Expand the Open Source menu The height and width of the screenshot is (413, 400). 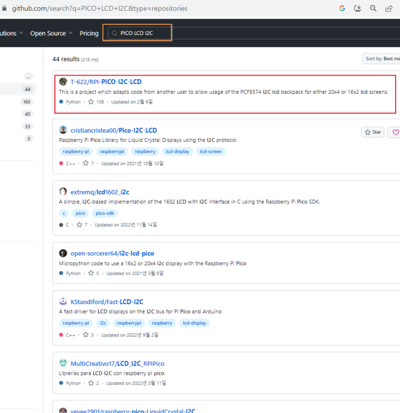tap(51, 33)
